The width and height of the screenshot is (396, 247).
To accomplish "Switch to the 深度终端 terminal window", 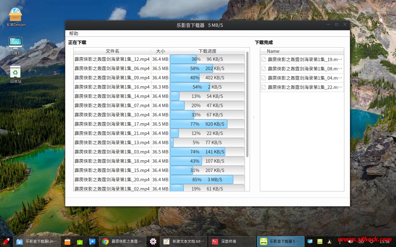I will pos(232,241).
